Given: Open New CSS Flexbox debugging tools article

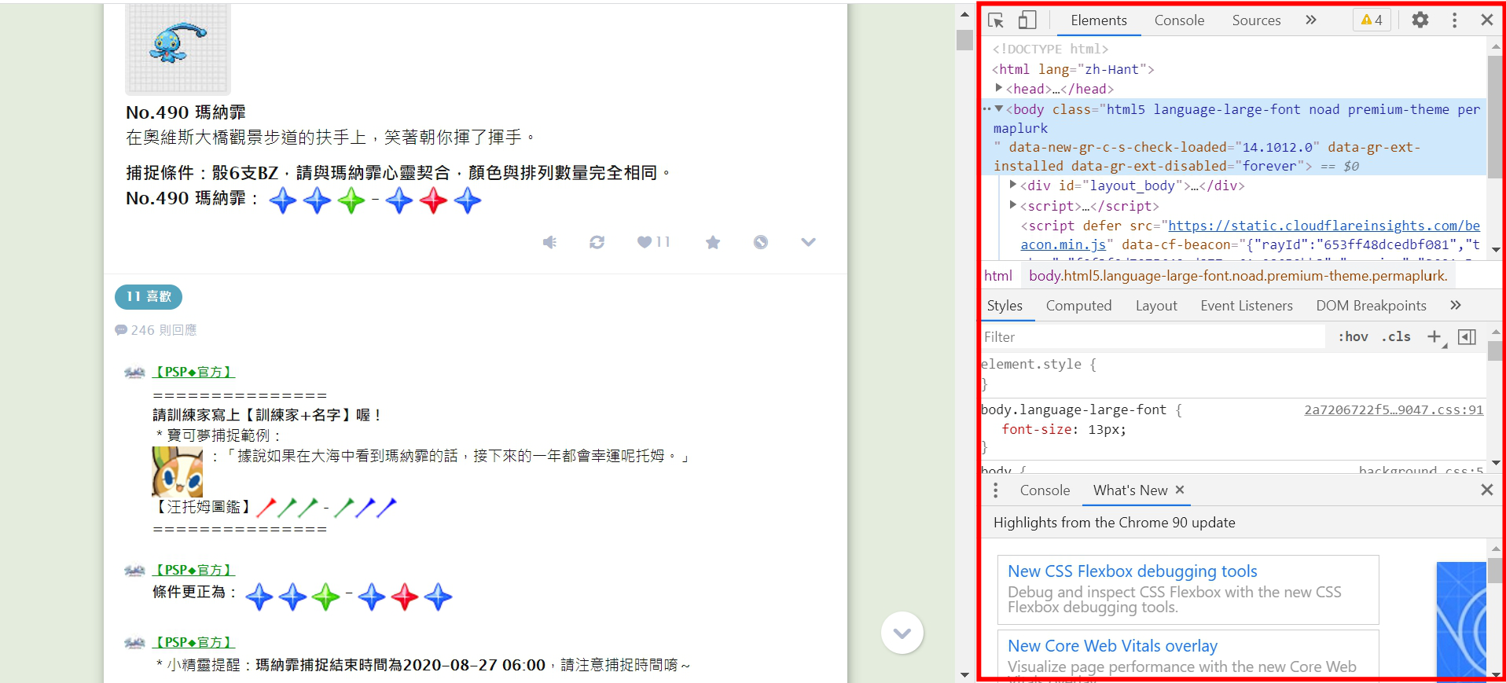Looking at the screenshot, I should tap(1132, 571).
